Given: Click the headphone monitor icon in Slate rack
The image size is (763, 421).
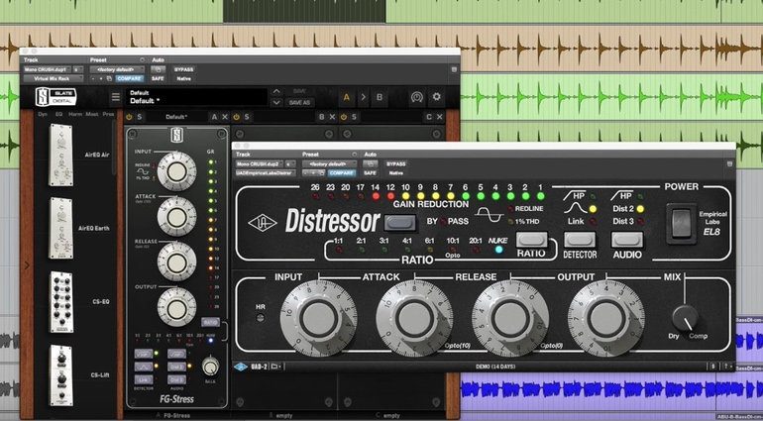Looking at the screenshot, I should tap(417, 97).
